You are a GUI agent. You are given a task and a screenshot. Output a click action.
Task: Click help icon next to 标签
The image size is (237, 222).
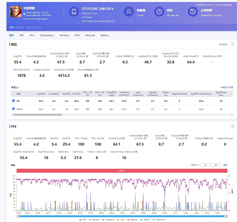pyautogui.click(x=18, y=87)
